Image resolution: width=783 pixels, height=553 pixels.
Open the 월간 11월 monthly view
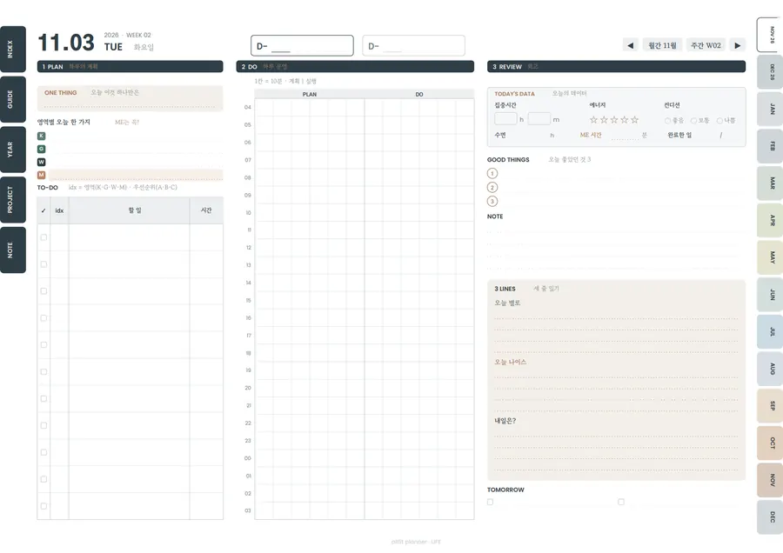pos(663,45)
